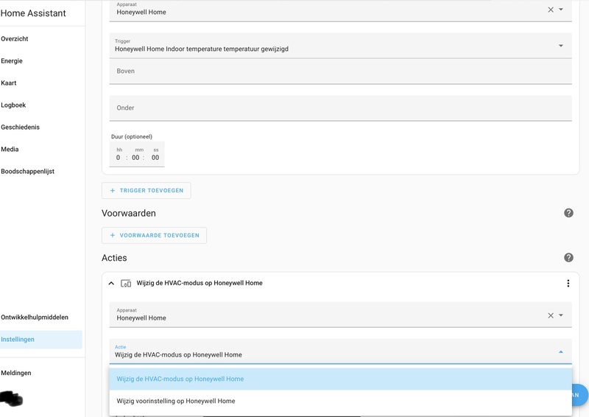This screenshot has height=417, width=589.
Task: Click the Boven input field
Action: pos(340,71)
